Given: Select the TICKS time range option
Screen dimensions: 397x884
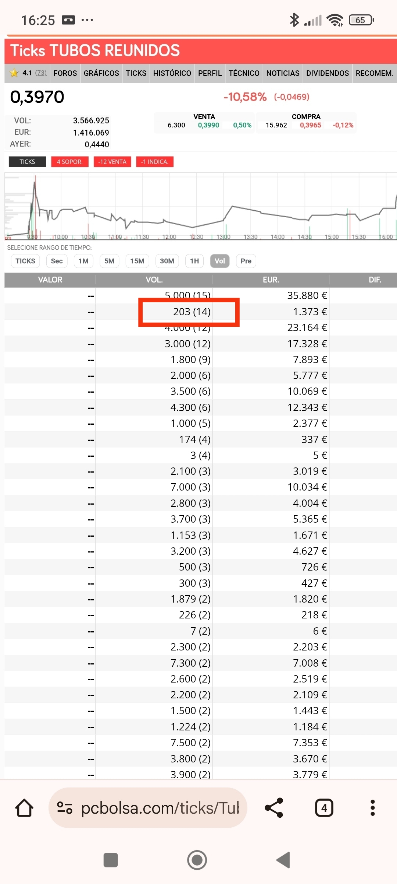Looking at the screenshot, I should pos(25,261).
